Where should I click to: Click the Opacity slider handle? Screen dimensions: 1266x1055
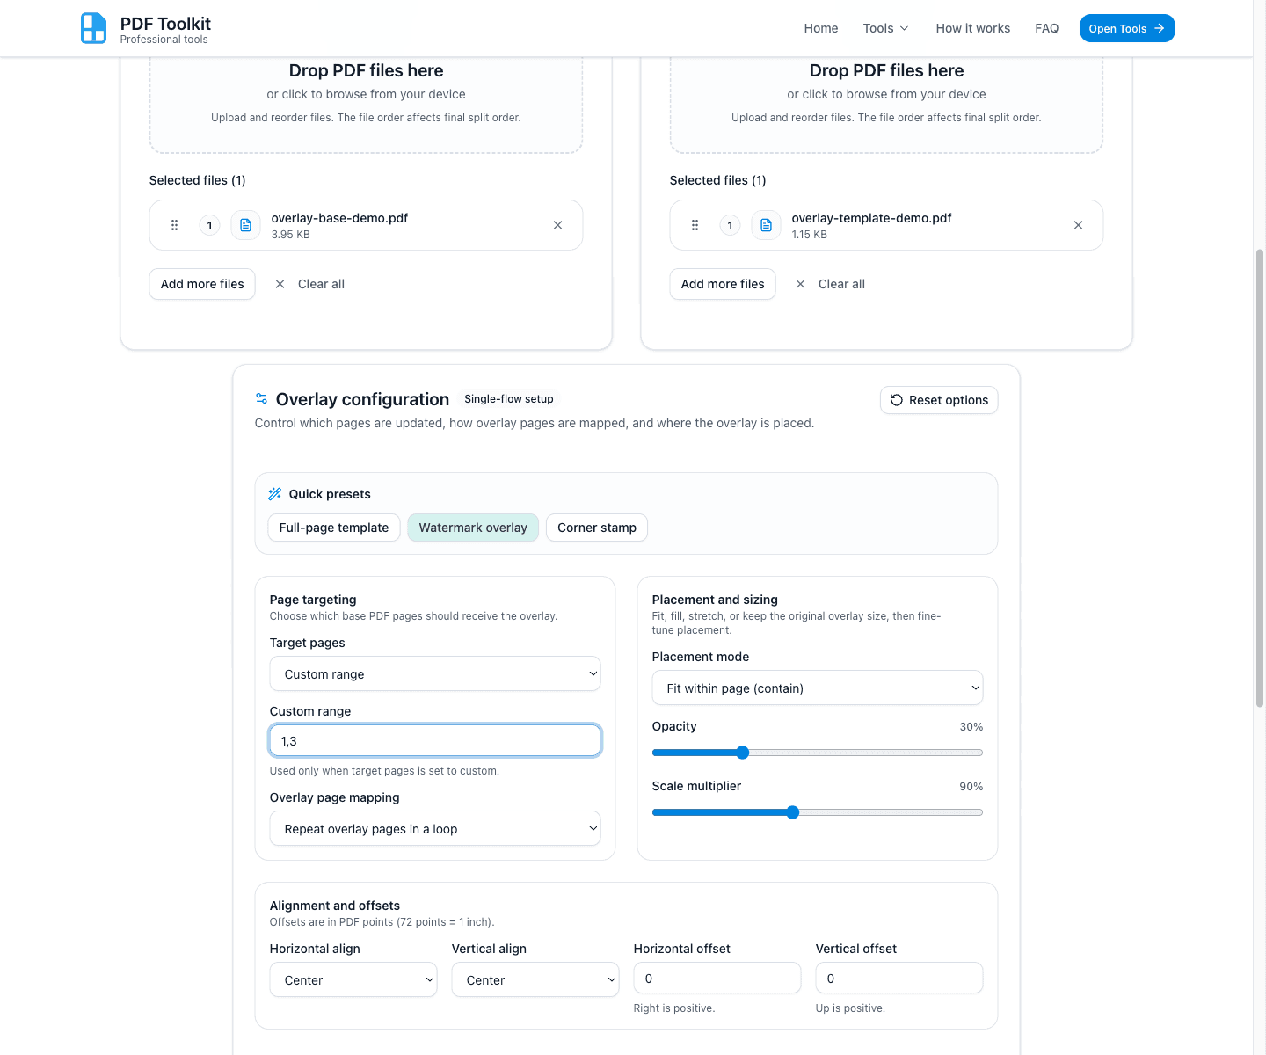[743, 753]
